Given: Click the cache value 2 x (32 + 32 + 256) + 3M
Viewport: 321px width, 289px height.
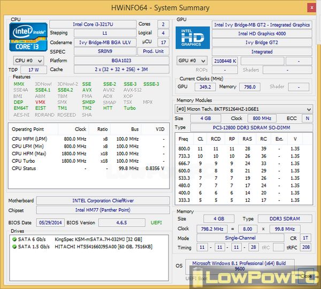Looking at the screenshot, I should click(121, 70).
